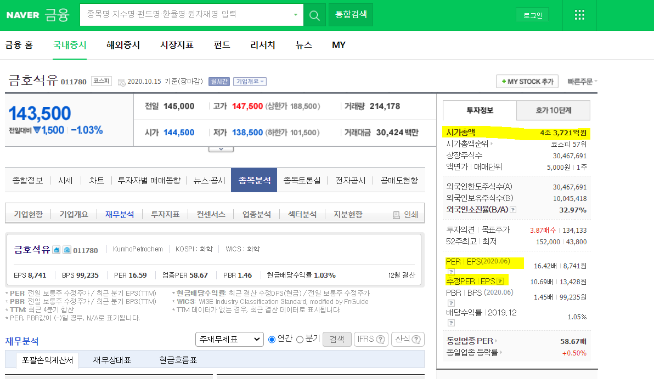Click the calendar icon beside 2020.10.15
654x379 pixels.
[121, 82]
